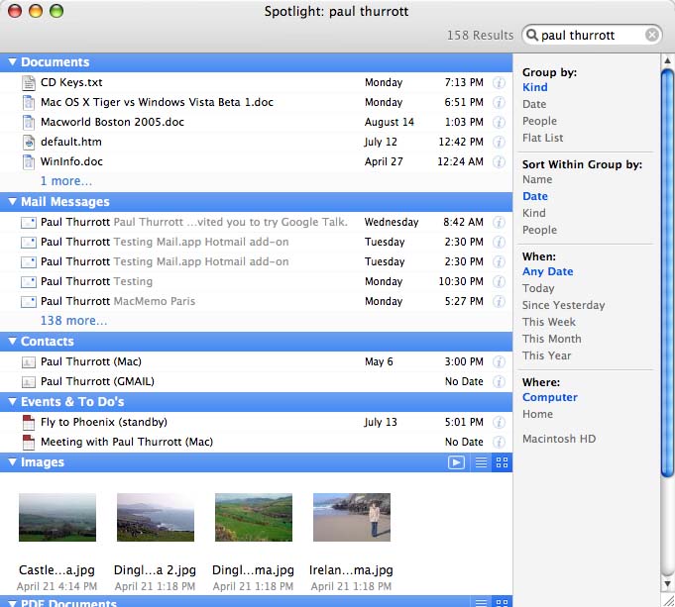Click the Fly to Phoenix calendar icon
The width and height of the screenshot is (675, 607).
pyautogui.click(x=29, y=423)
